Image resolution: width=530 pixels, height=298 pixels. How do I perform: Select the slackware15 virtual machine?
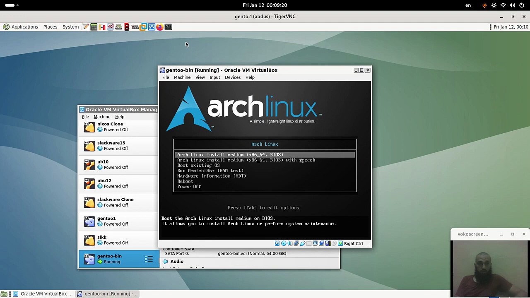pos(118,146)
